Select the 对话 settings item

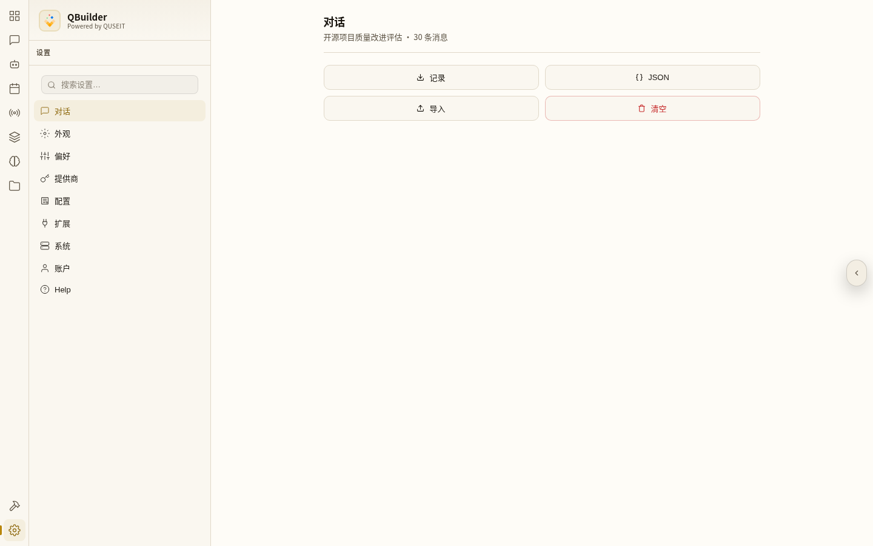[x=119, y=111]
